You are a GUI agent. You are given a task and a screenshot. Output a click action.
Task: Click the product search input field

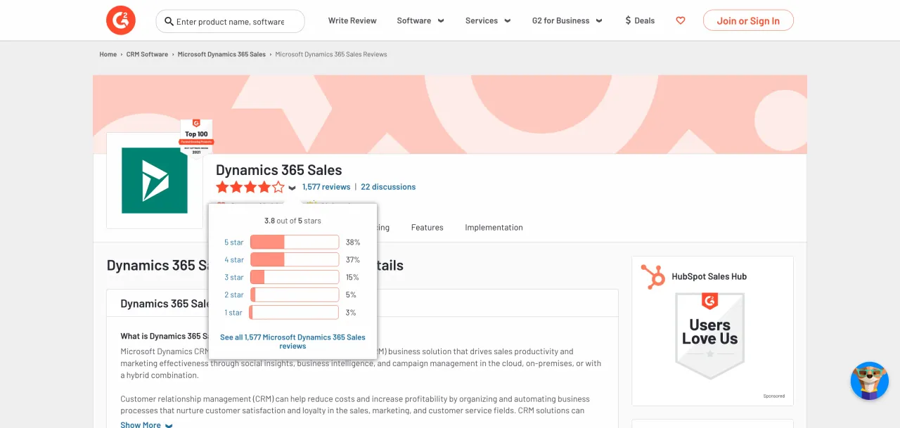231,21
